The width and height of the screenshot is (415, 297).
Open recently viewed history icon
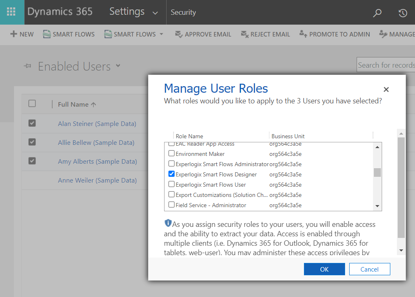point(403,13)
